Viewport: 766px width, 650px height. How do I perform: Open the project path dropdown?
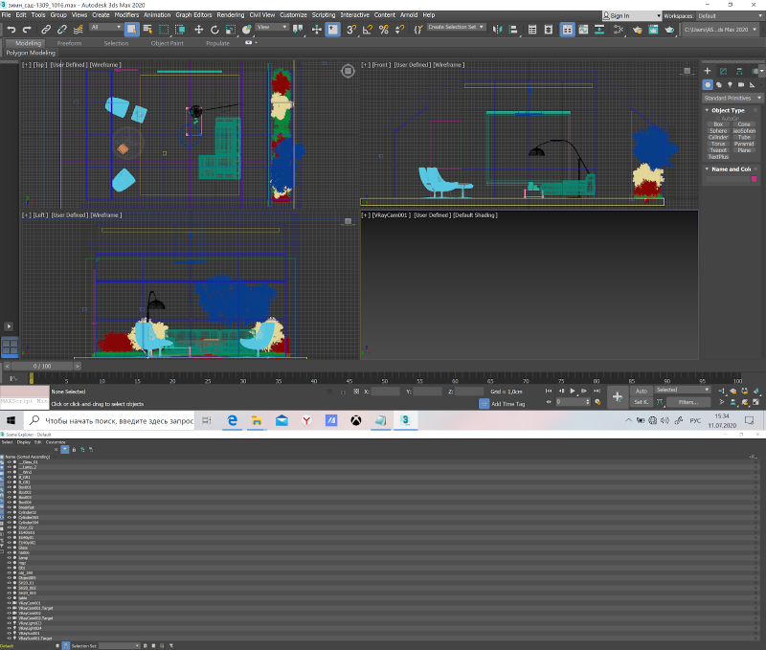click(x=720, y=30)
